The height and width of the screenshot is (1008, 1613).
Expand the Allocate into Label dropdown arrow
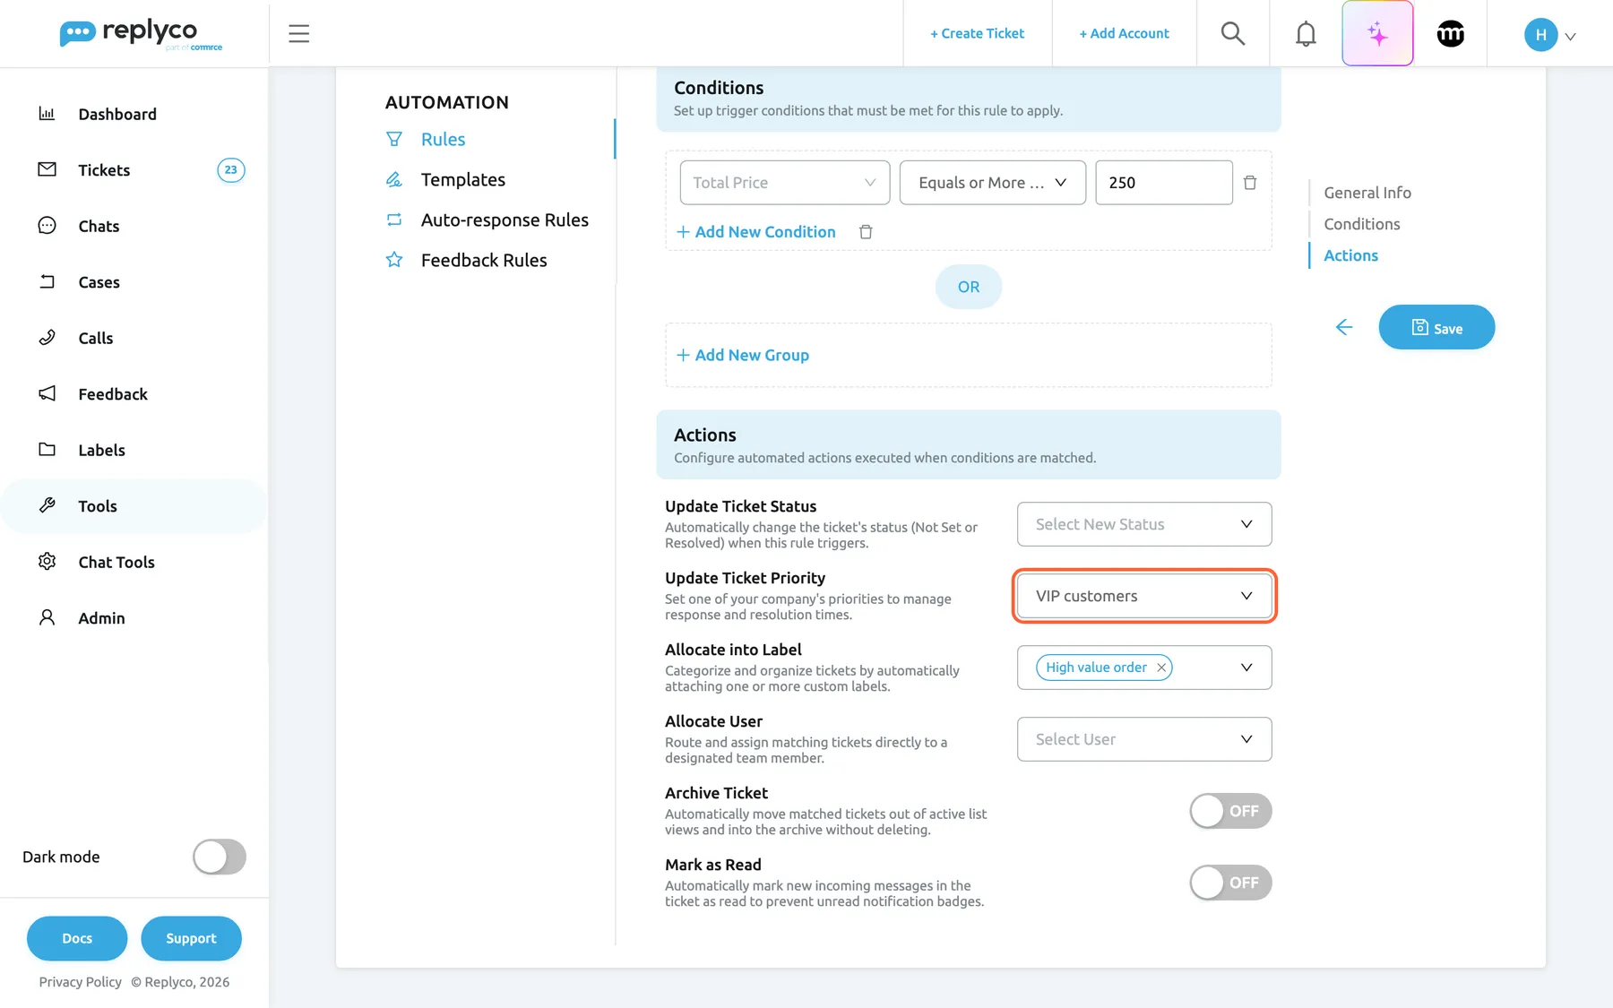(1246, 668)
